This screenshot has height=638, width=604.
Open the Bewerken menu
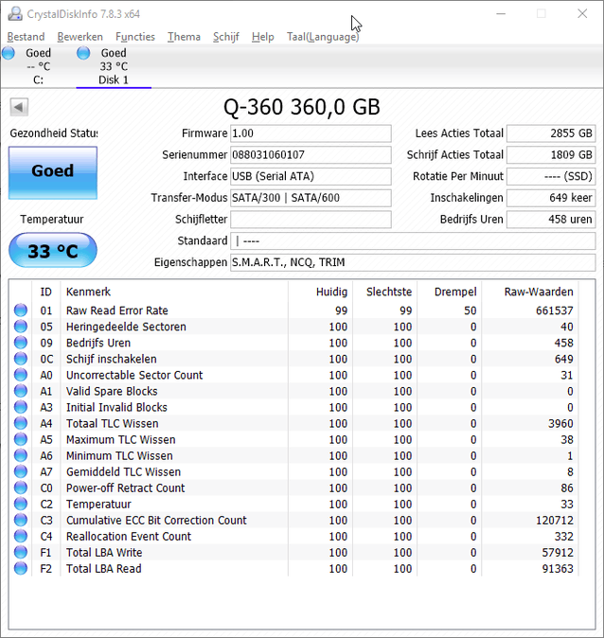point(80,37)
